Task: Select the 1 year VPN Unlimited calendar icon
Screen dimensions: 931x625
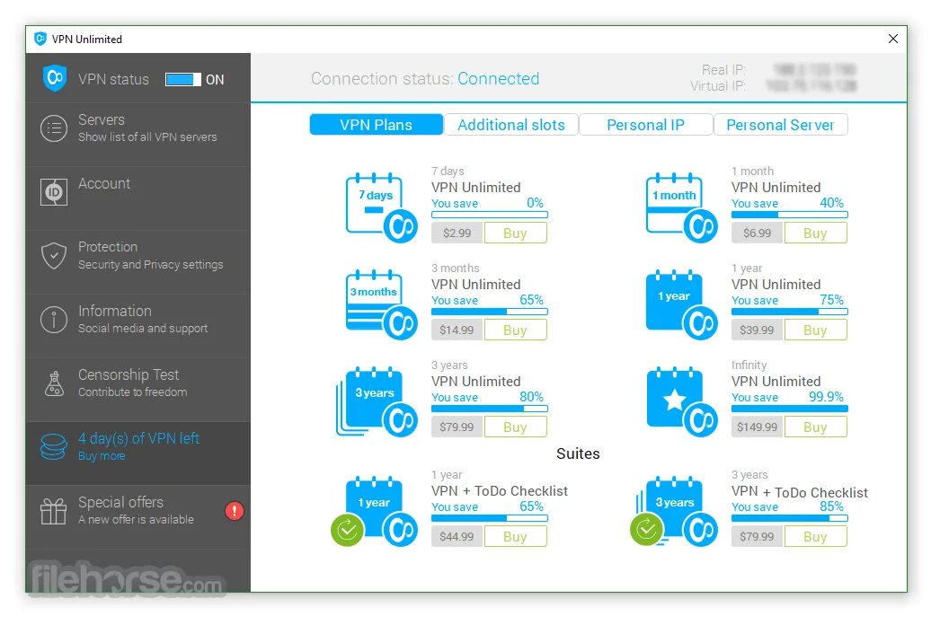Action: 681,304
